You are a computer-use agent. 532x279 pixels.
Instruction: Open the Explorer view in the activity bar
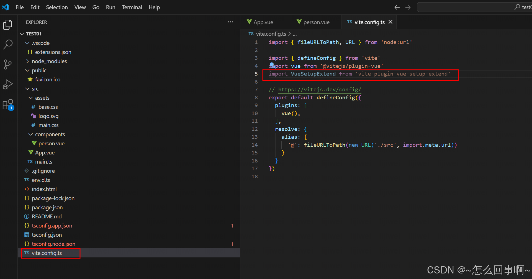point(7,25)
